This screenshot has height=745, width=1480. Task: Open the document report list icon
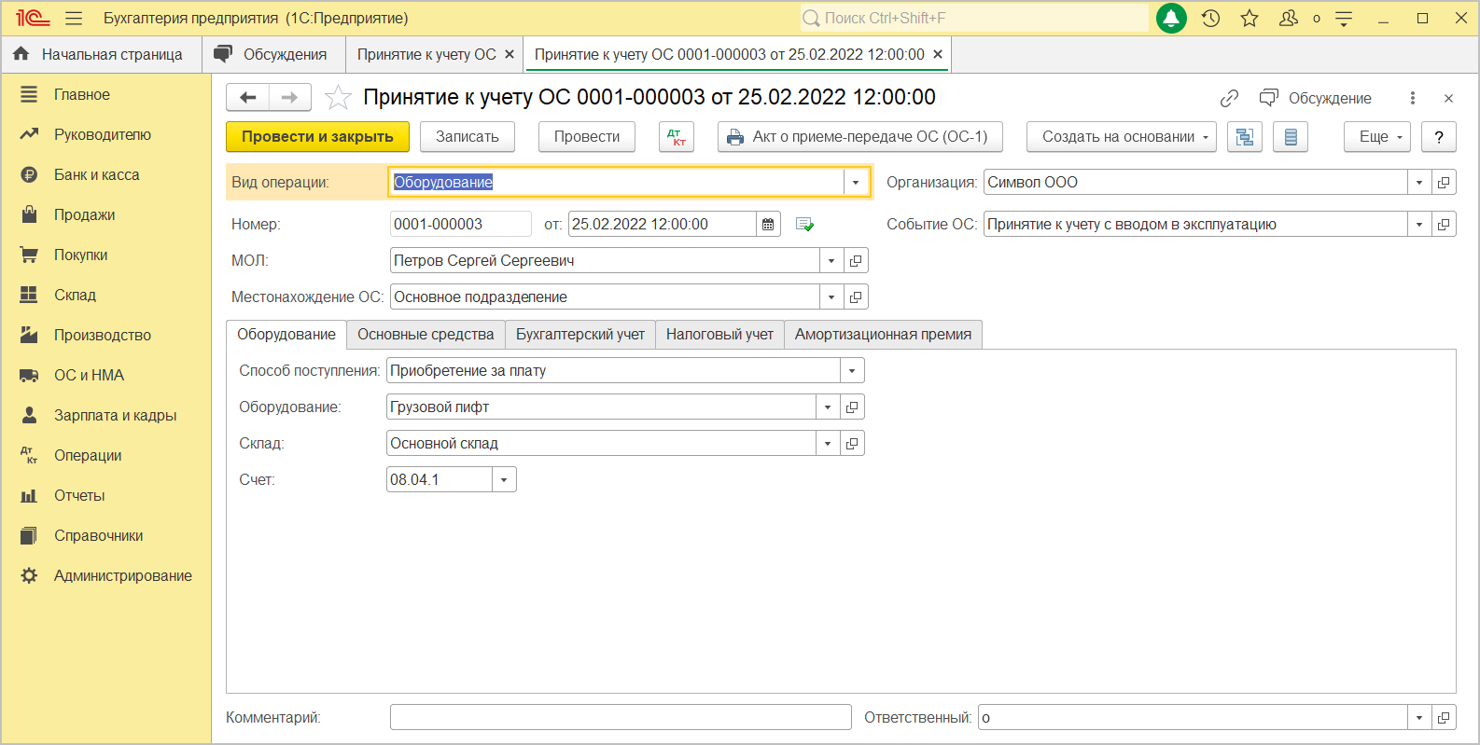(x=1291, y=137)
